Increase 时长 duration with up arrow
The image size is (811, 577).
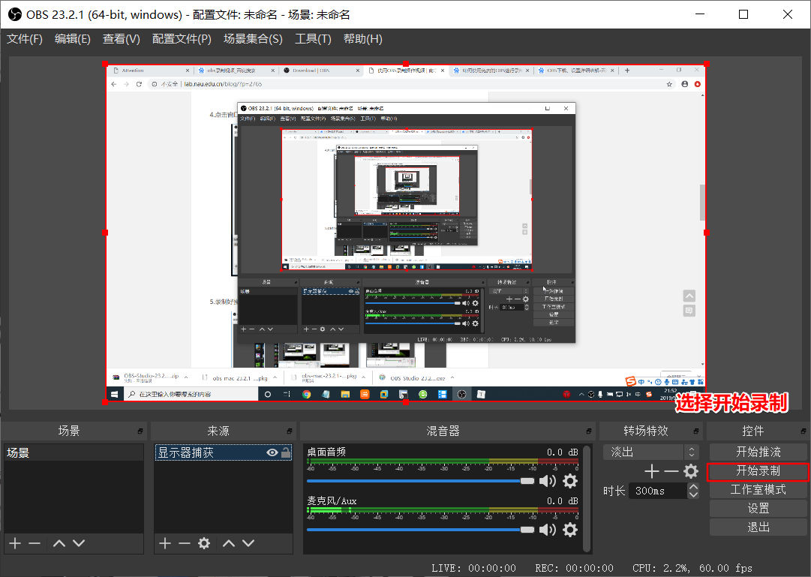(x=693, y=487)
